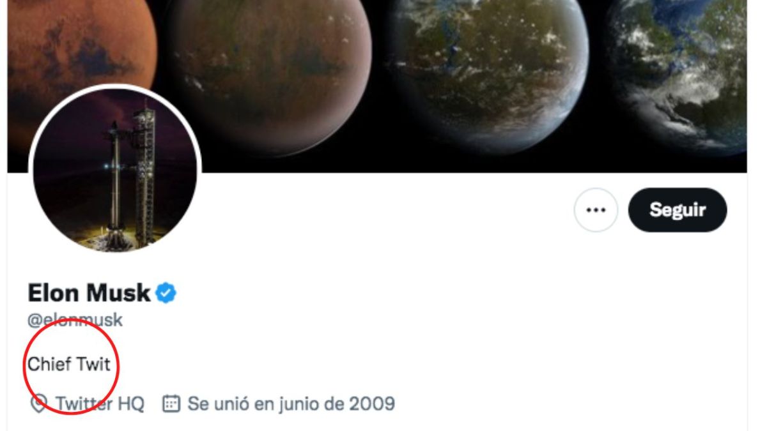Click the Twitter HQ location text
This screenshot has height=431, width=767.
[100, 404]
